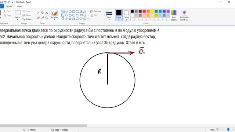Choose the Six-point star shape
Image resolution: width=235 pixels, height=132 pixels.
click(74, 19)
